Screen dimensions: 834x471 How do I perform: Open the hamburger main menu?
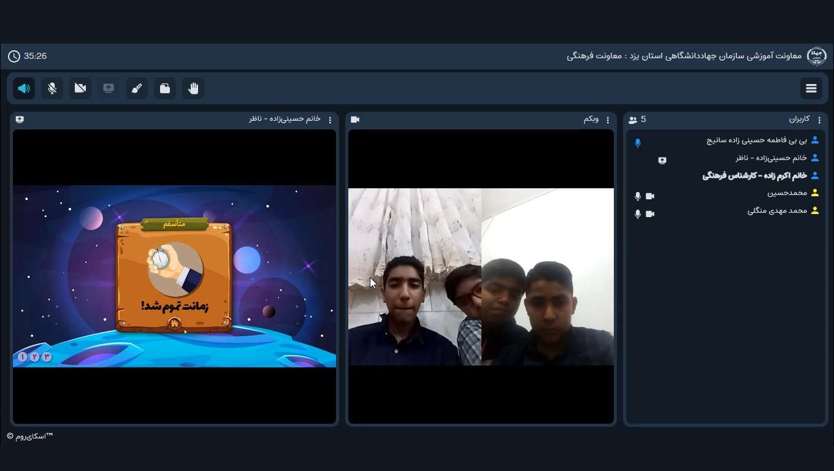[x=811, y=88]
